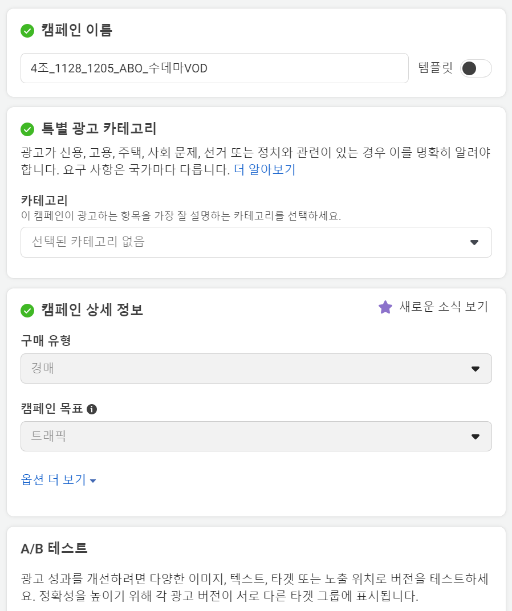Click green check icon beside 캠페인 이름
This screenshot has width=512, height=611.
click(x=27, y=31)
